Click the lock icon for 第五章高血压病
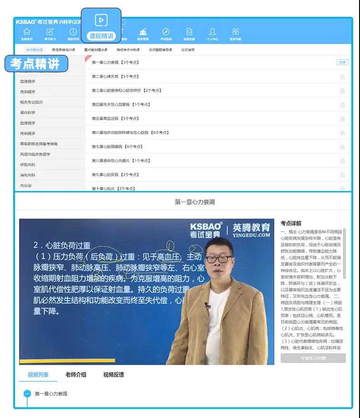 (342, 119)
